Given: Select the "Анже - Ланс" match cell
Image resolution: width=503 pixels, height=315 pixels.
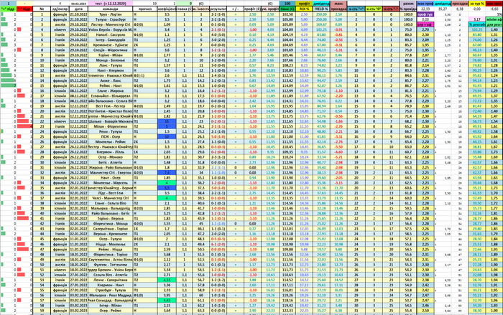Looking at the screenshot, I should pos(111,81).
